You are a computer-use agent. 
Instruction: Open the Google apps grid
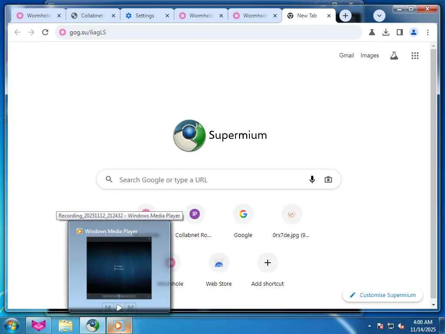(415, 56)
